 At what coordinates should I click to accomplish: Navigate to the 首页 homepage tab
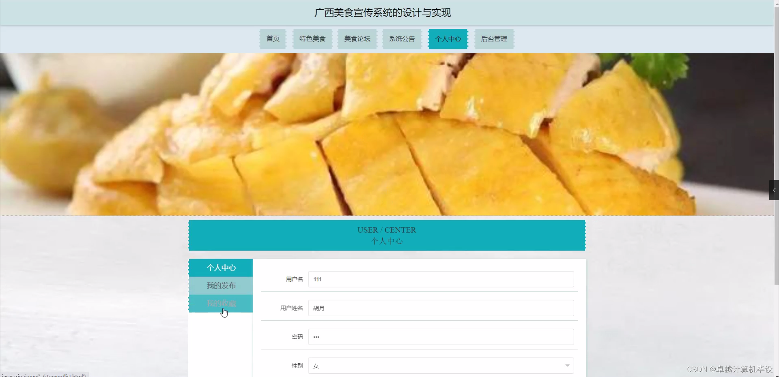pos(273,39)
